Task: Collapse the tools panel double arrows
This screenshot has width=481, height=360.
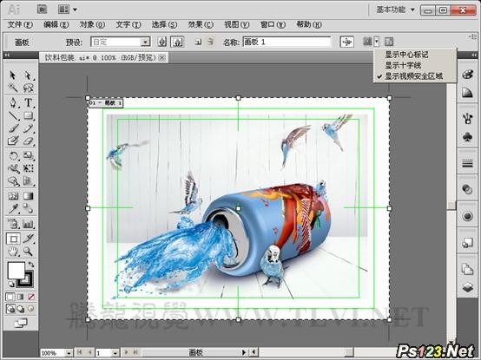Action: [7, 56]
